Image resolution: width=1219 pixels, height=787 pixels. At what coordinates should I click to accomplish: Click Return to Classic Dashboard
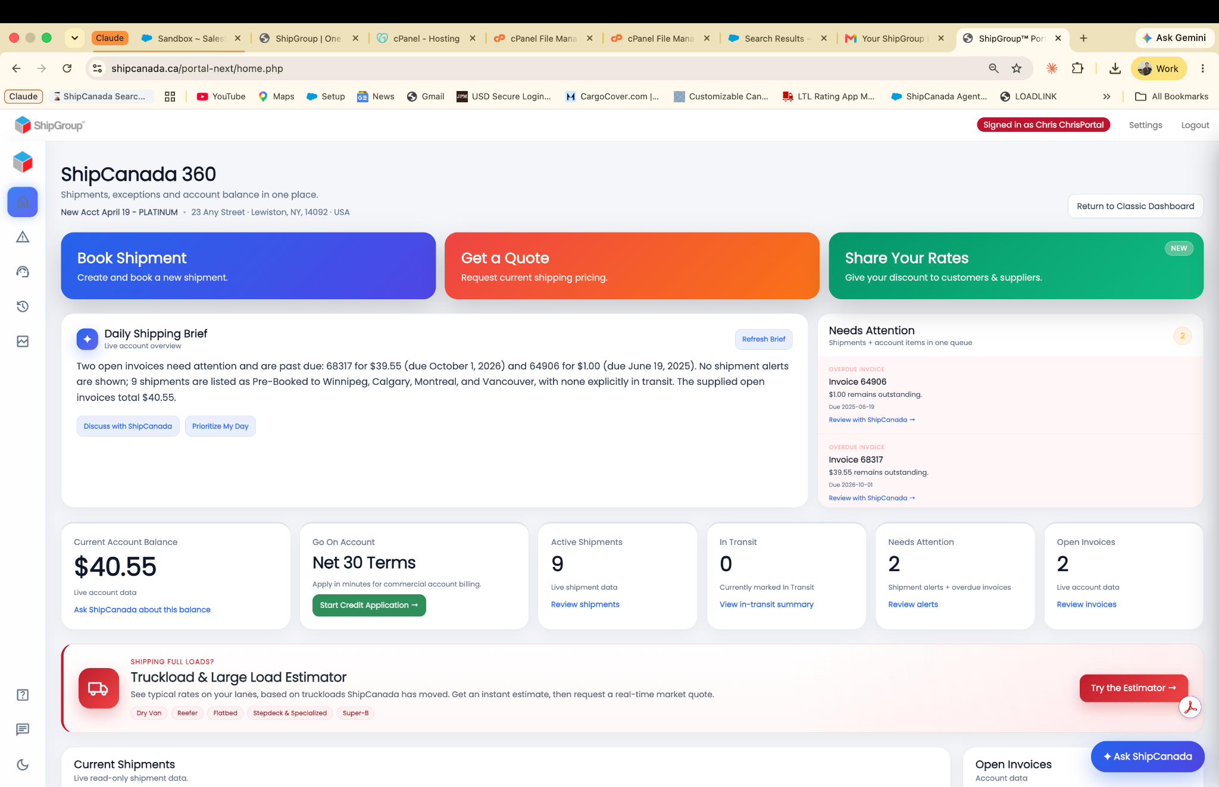pyautogui.click(x=1135, y=206)
